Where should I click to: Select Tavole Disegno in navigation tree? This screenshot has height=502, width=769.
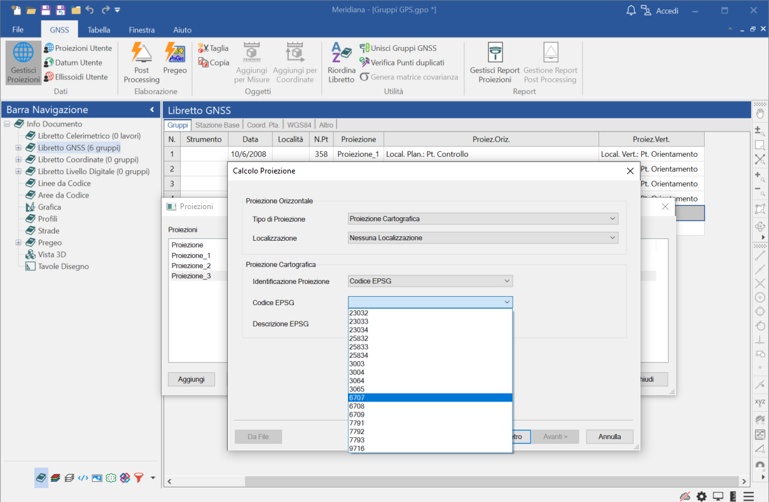pyautogui.click(x=63, y=266)
